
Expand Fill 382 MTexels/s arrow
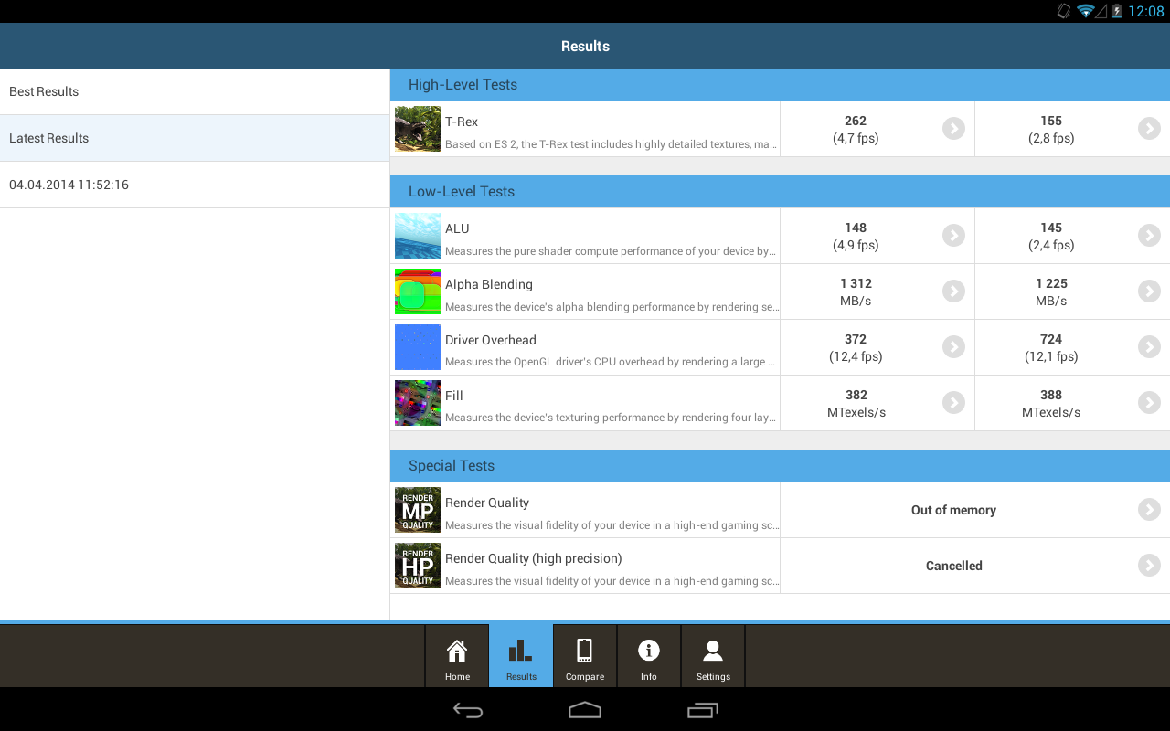(953, 403)
